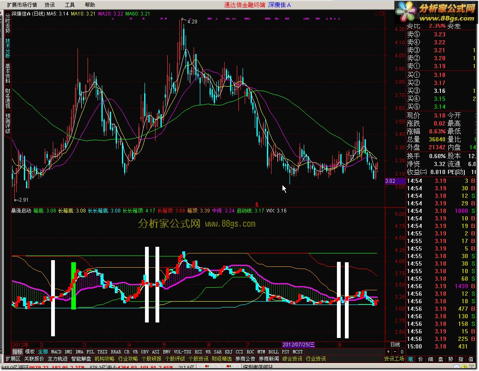This screenshot has width=479, height=371.
Task: Select the 指标 tab
Action: 18,352
